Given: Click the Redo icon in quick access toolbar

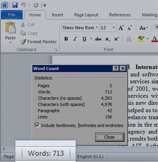Looking at the screenshot, I should pos(36,5).
